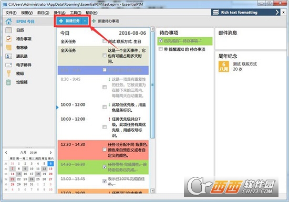Open the Passwords (密码) key icon

pos(8,73)
